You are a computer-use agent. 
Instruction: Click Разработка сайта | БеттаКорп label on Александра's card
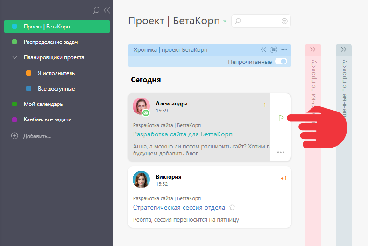(167, 125)
